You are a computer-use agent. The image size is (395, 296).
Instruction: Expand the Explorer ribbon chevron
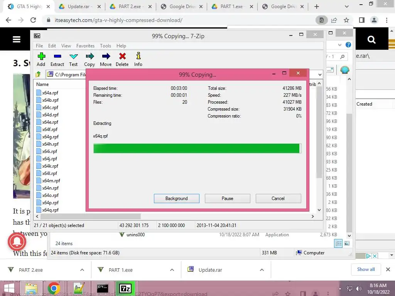click(339, 45)
